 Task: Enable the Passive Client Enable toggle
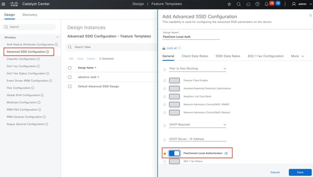point(174,80)
